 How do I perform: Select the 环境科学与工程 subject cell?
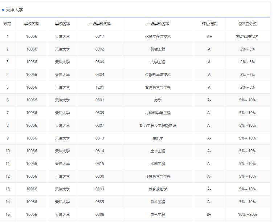coord(158,176)
